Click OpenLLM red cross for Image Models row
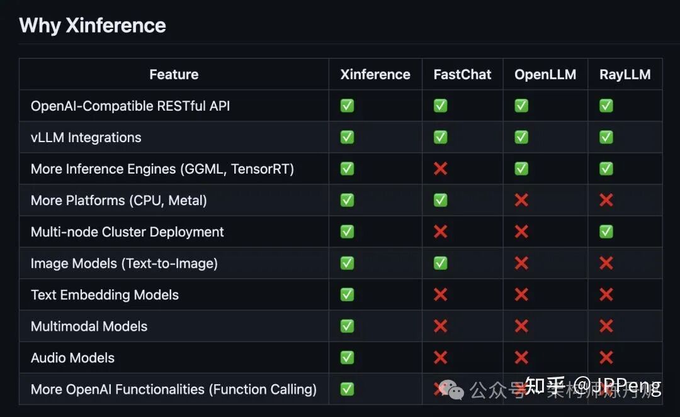The width and height of the screenshot is (680, 417). pyautogui.click(x=521, y=263)
